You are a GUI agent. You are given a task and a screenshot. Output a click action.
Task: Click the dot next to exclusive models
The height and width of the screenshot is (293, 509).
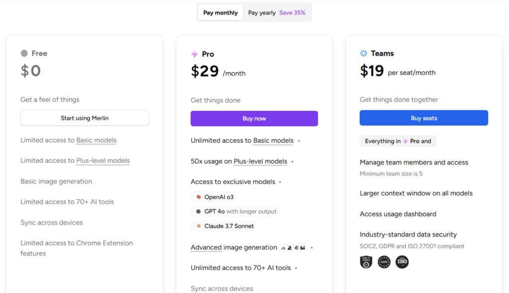280,182
